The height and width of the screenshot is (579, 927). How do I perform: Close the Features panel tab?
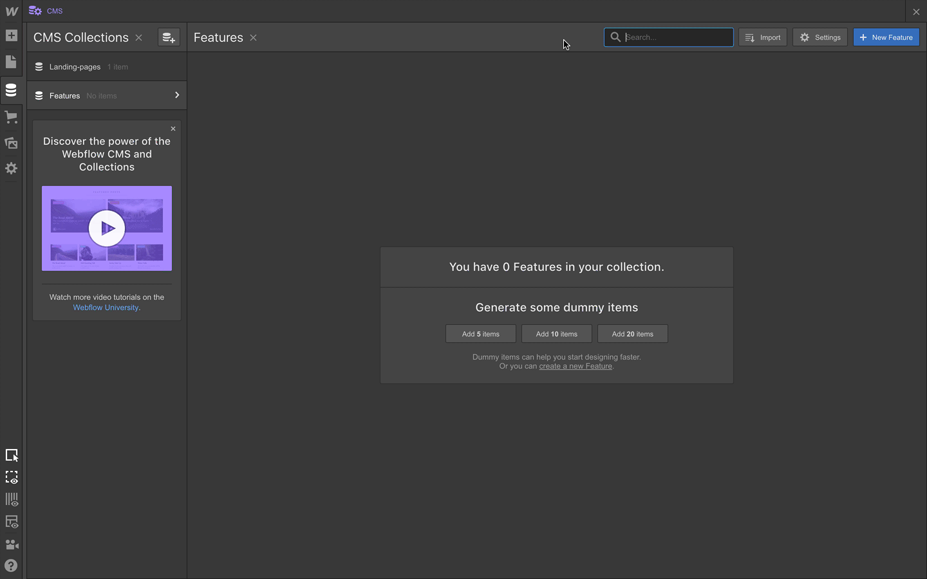(x=254, y=38)
